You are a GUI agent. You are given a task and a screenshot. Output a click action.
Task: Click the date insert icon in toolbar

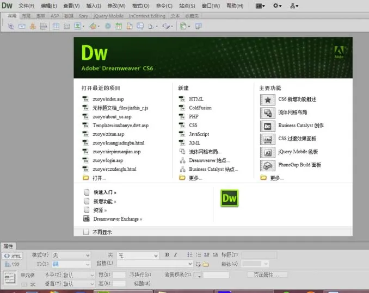[x=119, y=26]
